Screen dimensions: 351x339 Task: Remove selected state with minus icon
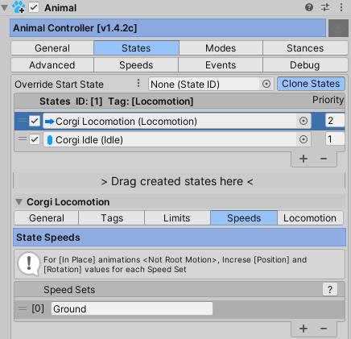click(x=324, y=159)
